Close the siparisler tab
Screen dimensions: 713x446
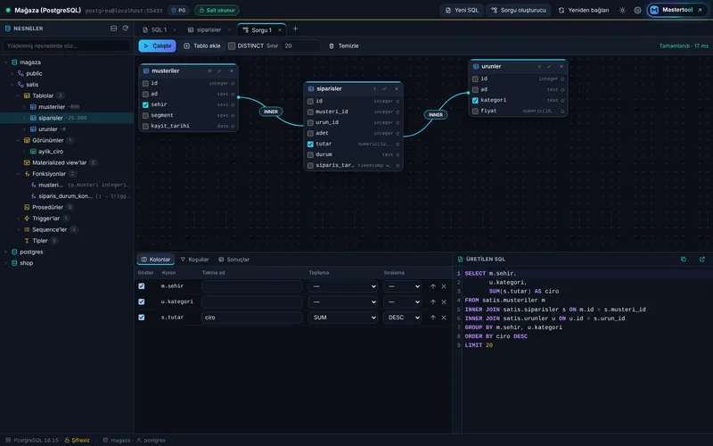click(x=229, y=30)
